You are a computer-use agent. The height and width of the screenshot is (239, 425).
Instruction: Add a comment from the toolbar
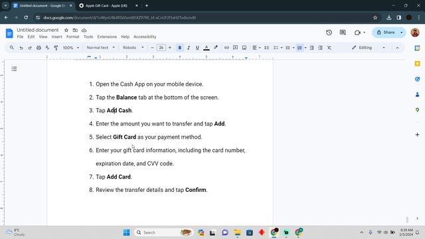235,48
